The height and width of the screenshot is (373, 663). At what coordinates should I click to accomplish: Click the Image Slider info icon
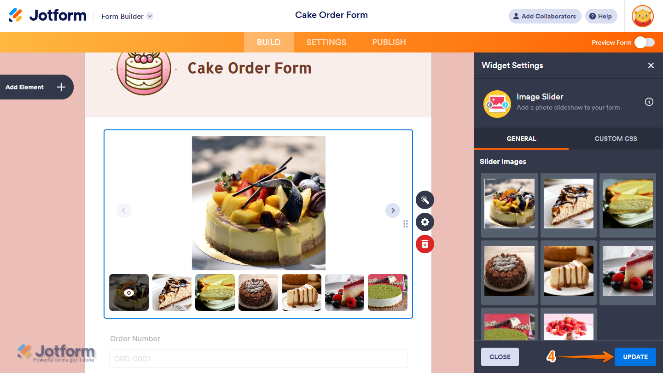[649, 102]
